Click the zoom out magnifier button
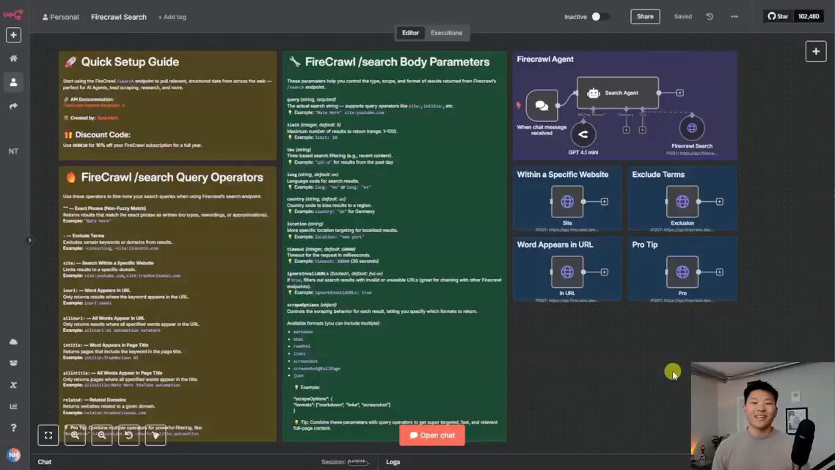835x470 pixels. [102, 435]
